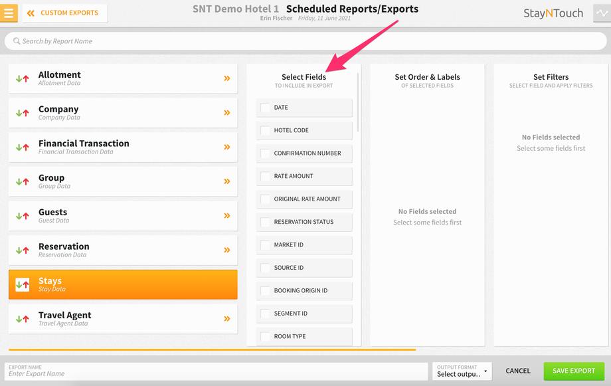611x386 pixels.
Task: Expand the Guests row chevron
Action: click(x=227, y=216)
